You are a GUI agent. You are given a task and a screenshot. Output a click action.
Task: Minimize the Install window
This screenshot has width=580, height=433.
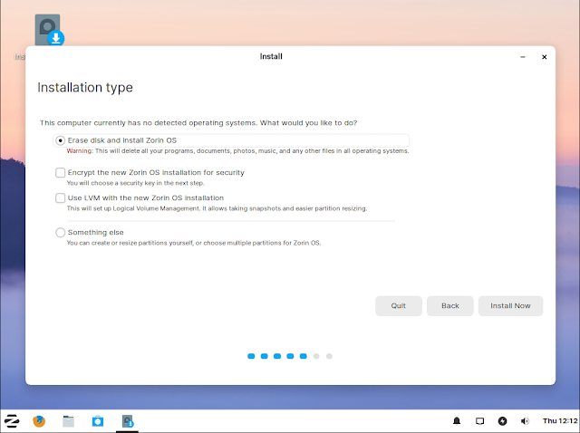tap(523, 57)
